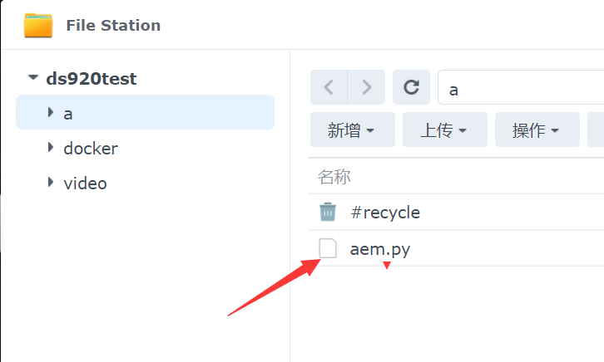This screenshot has width=604, height=362.
Task: Expand the 'a' folder tree arrow
Action: (51, 113)
